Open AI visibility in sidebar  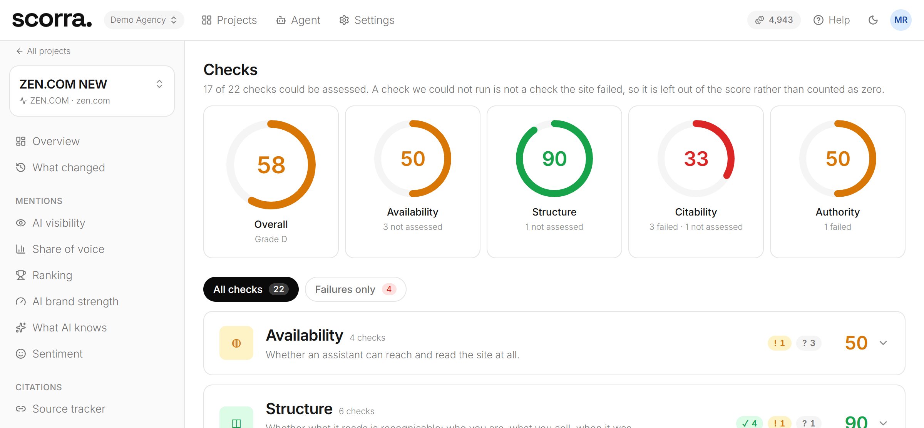click(50, 223)
